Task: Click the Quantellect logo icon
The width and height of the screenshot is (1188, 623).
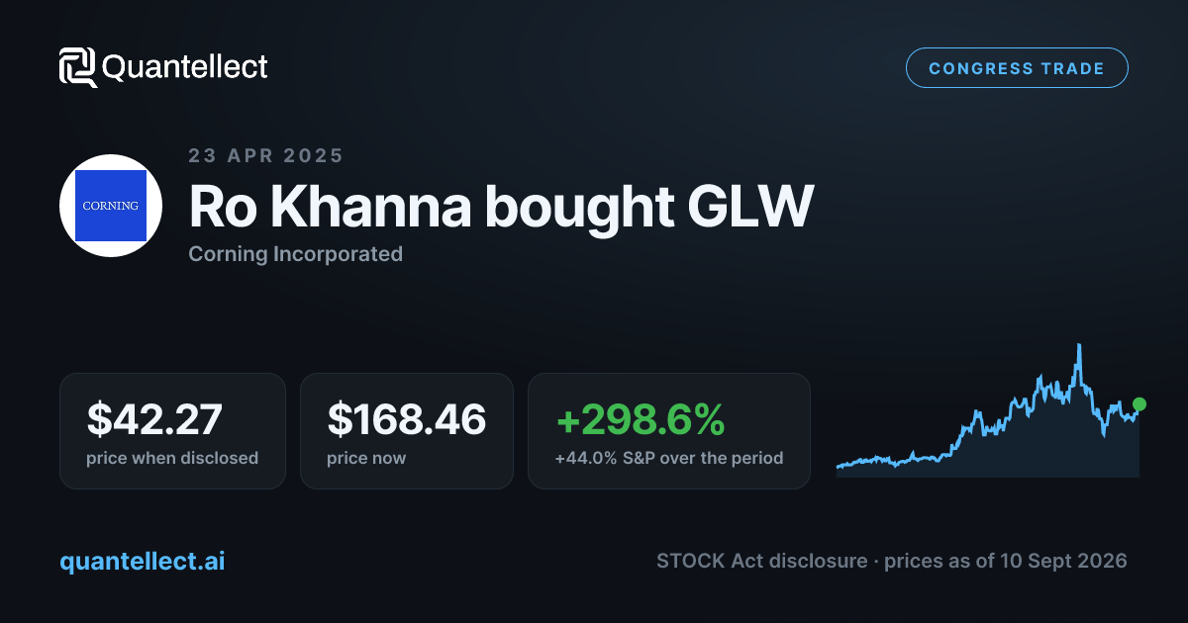Action: [78, 67]
